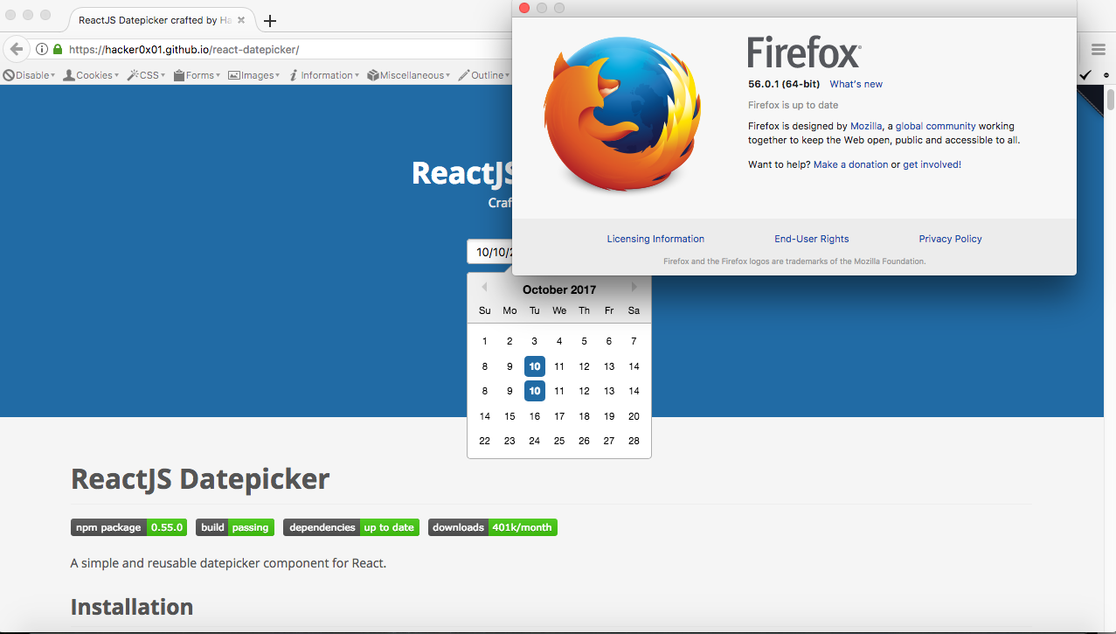1116x634 pixels.
Task: Expand the CSS dropdown menu
Action: click(147, 75)
